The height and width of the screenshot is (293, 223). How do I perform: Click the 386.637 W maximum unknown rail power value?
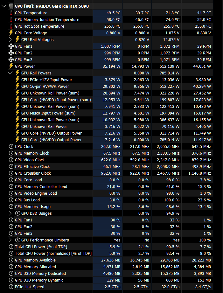pyautogui.click(x=170, y=120)
